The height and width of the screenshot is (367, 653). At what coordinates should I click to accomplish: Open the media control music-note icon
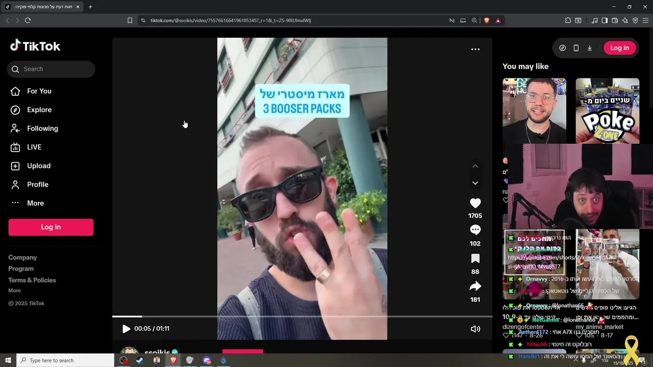[594, 20]
